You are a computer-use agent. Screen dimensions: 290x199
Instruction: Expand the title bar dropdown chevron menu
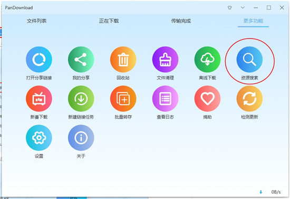click(x=243, y=7)
